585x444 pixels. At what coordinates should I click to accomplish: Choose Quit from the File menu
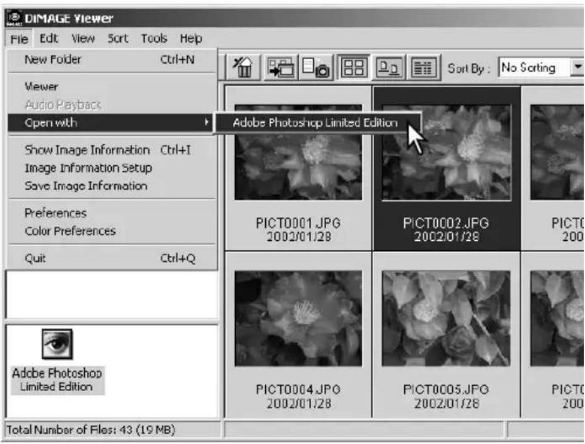click(112, 258)
